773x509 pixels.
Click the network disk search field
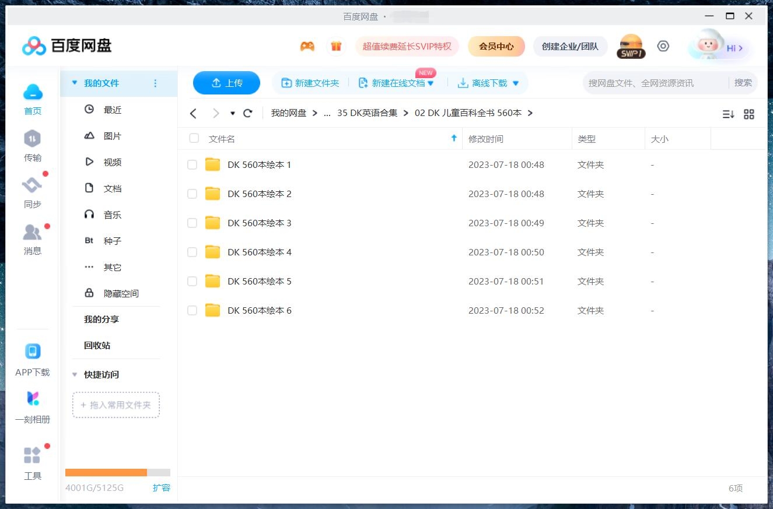coord(642,83)
